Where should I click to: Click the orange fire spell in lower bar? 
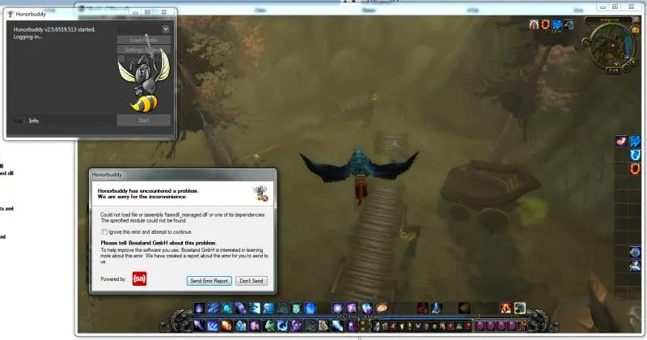[x=227, y=325]
